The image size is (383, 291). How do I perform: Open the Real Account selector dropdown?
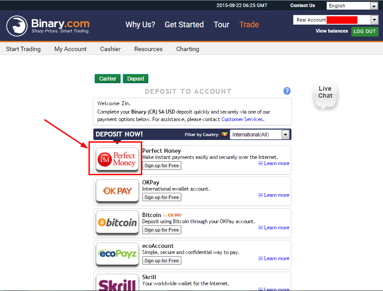[335, 20]
